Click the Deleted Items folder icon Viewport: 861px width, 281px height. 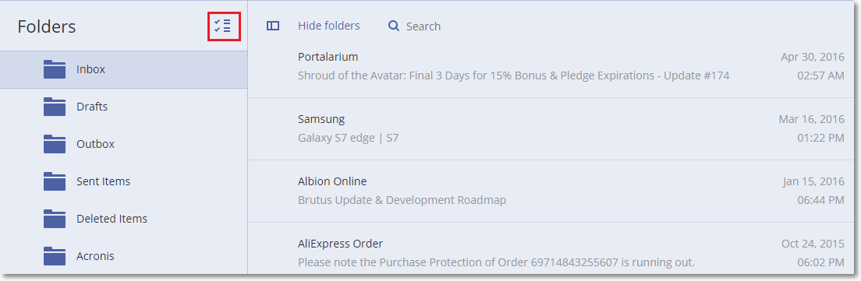[55, 219]
